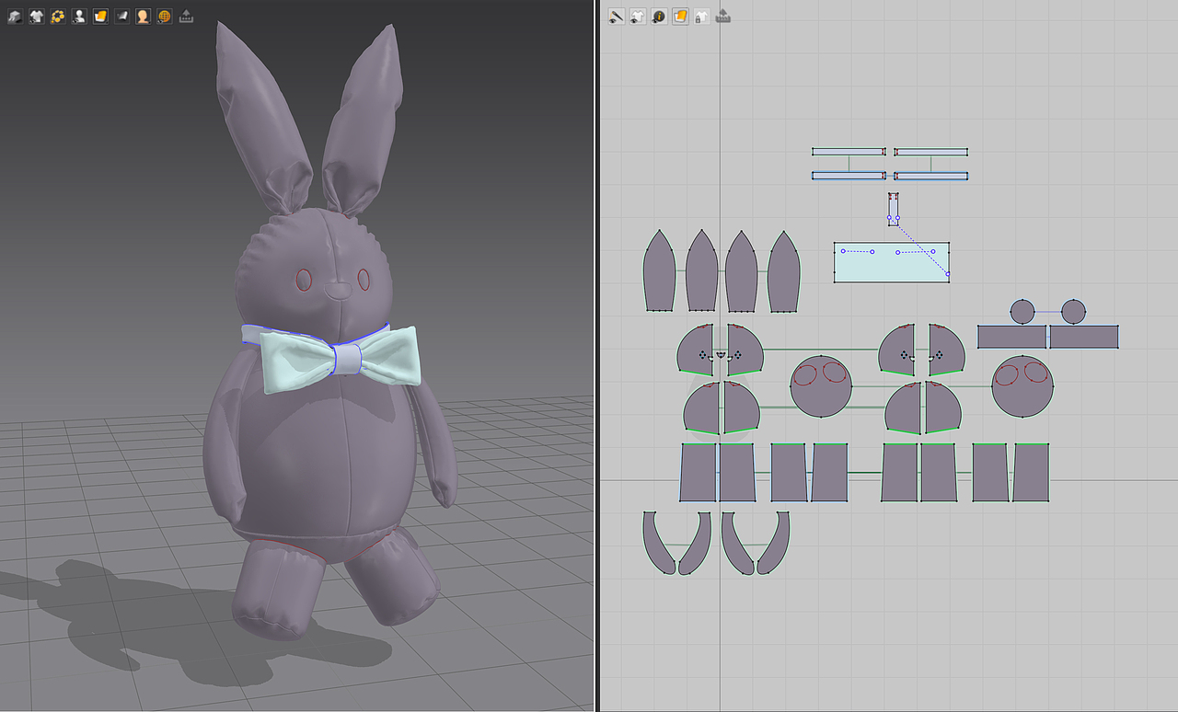Select the large light-blue bow rectangle pattern
The height and width of the screenshot is (712, 1178).
pos(892,262)
